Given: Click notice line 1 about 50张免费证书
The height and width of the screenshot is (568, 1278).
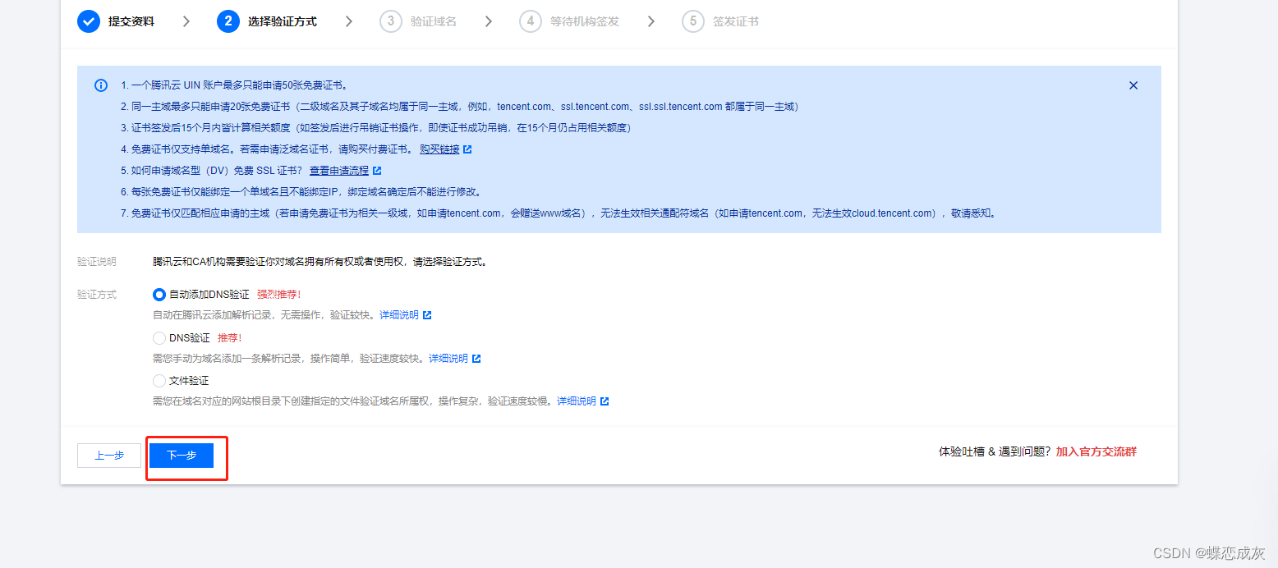Looking at the screenshot, I should [x=234, y=85].
